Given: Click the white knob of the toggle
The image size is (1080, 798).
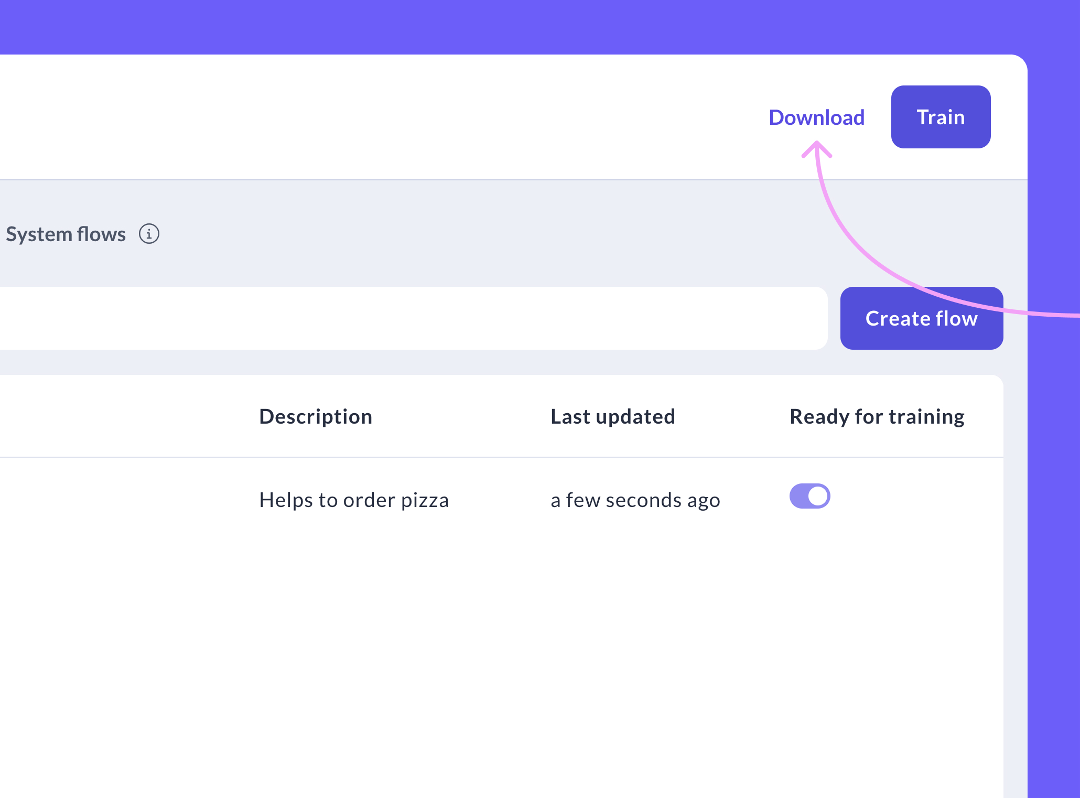Looking at the screenshot, I should pyautogui.click(x=818, y=496).
